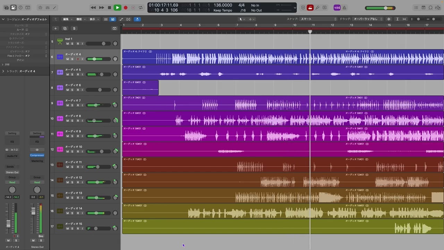Viewport: 444px width, 250px height.
Task: Click the green play button
Action: (117, 8)
